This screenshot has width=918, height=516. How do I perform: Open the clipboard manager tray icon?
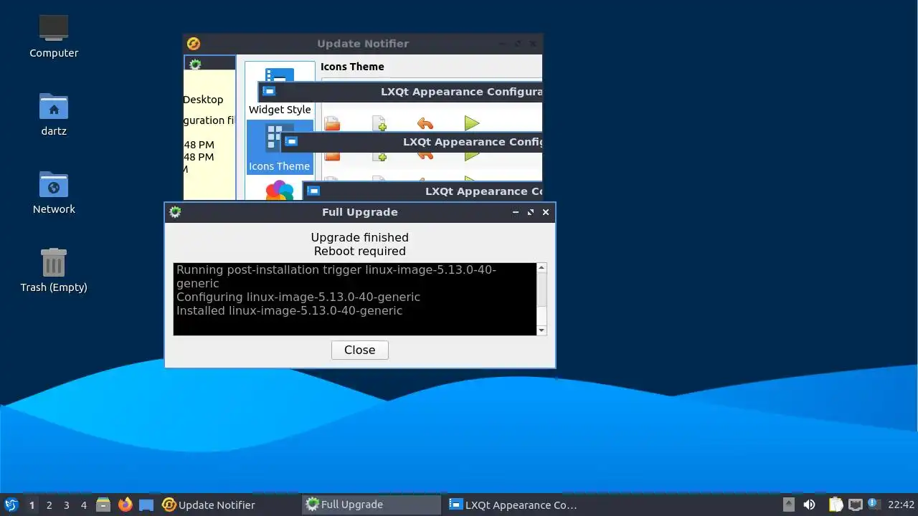tap(836, 505)
